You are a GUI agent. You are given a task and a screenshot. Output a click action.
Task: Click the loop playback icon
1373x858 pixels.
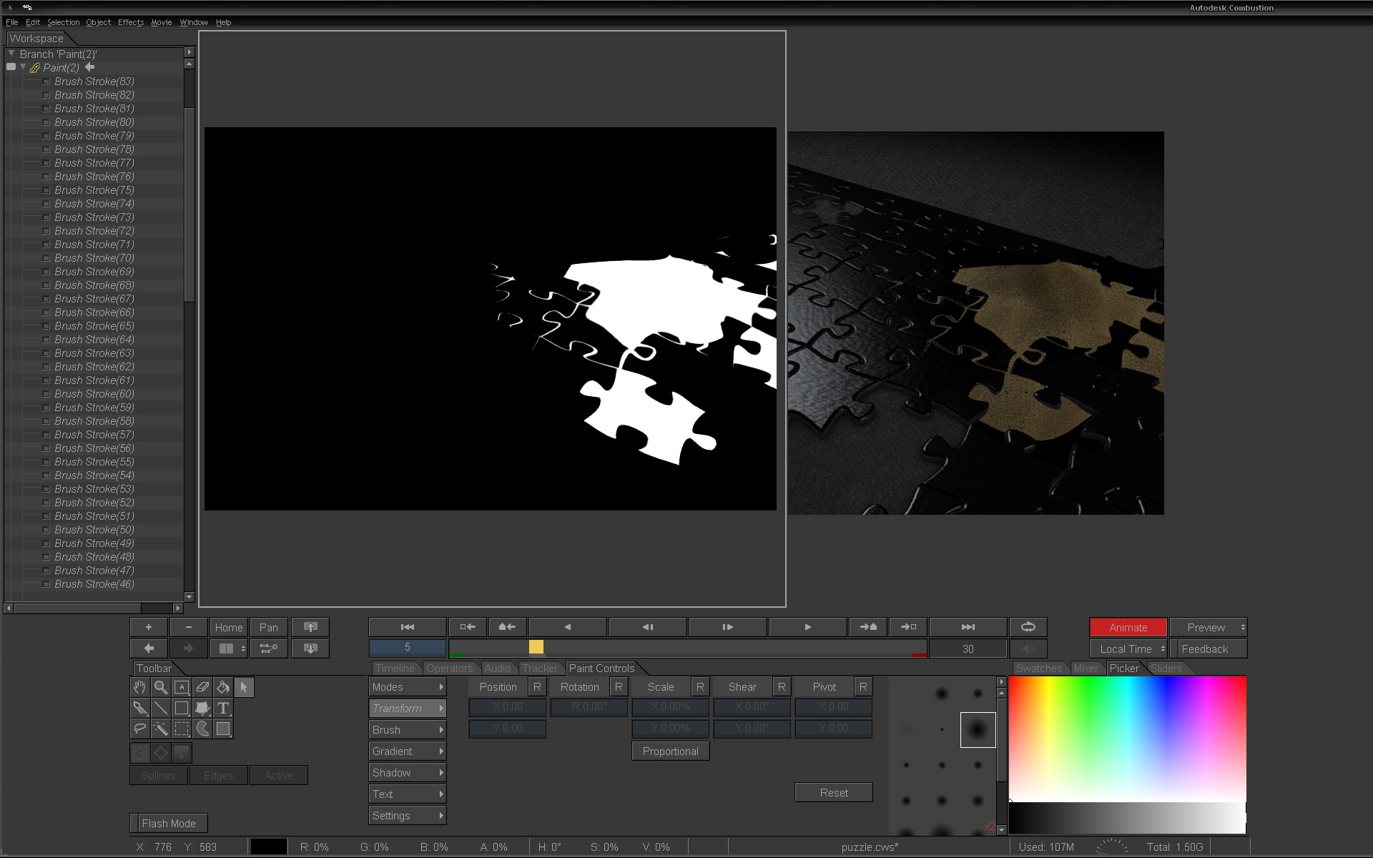[1028, 627]
